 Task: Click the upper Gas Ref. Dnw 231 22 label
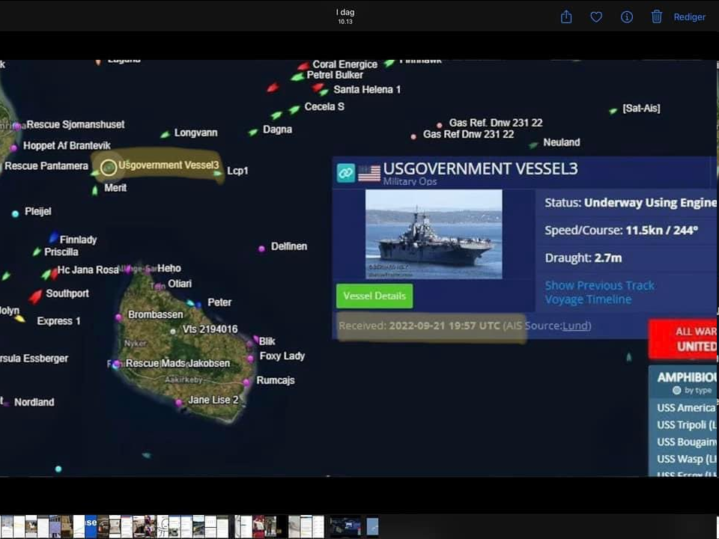496,123
